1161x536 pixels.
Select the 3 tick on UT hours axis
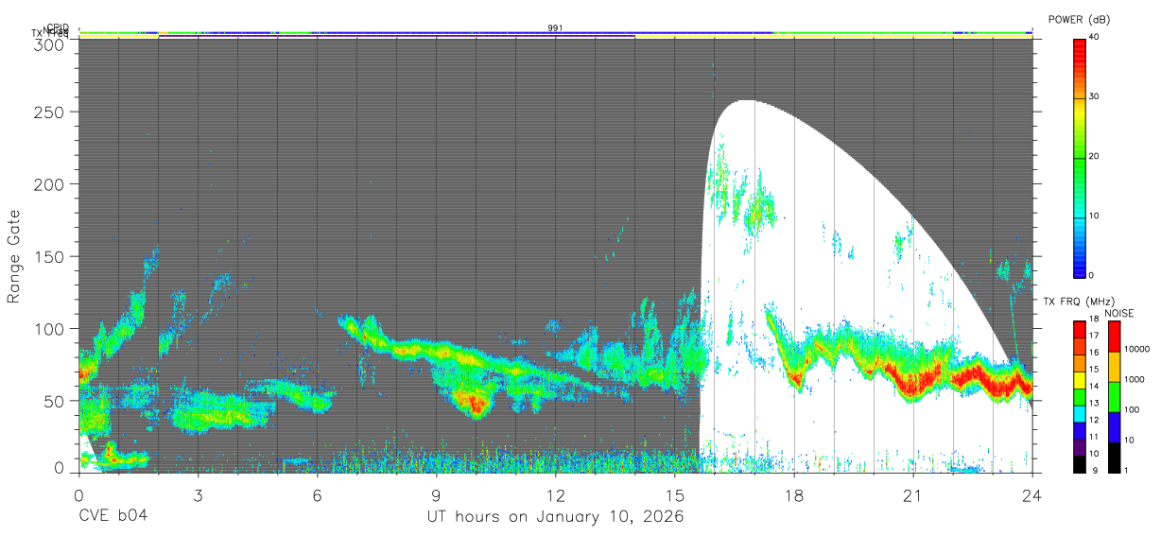tap(198, 494)
